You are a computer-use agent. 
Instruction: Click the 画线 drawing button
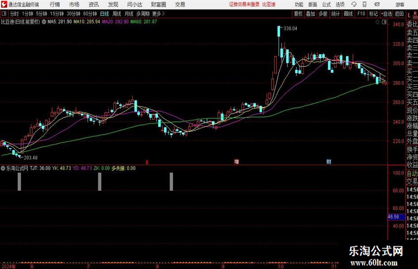(348, 14)
